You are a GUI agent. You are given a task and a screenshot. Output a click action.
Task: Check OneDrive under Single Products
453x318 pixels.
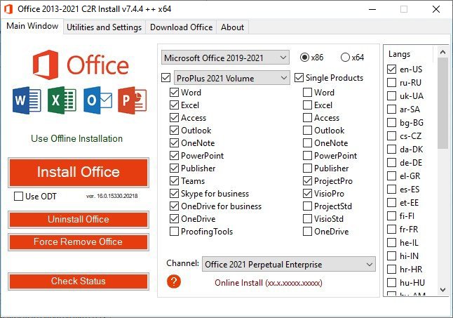coord(307,231)
